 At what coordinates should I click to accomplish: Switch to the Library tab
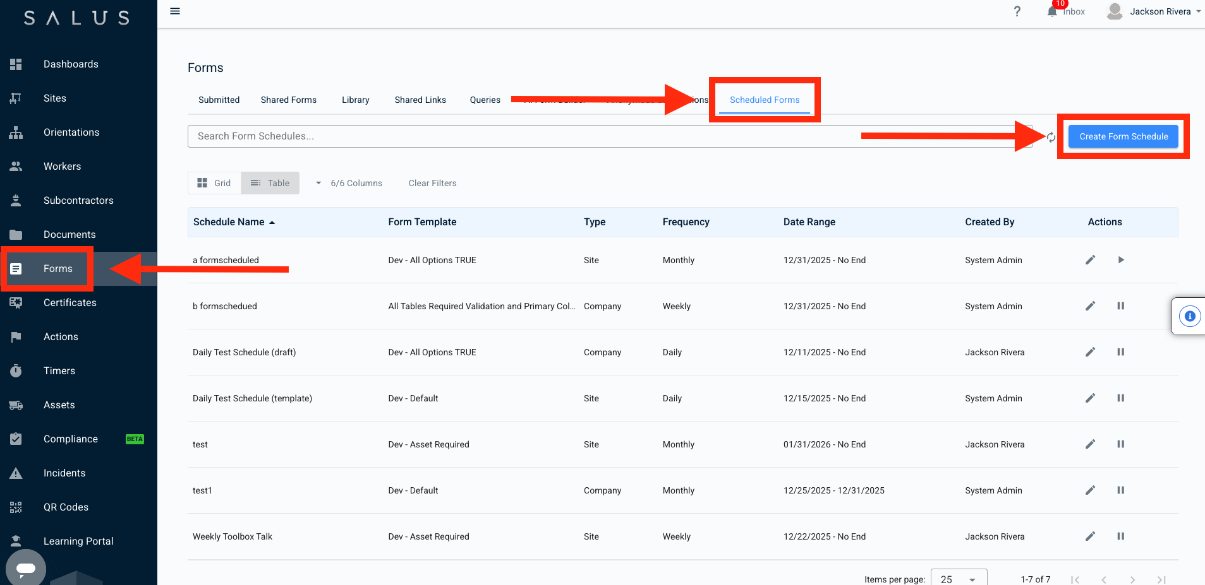(x=355, y=100)
